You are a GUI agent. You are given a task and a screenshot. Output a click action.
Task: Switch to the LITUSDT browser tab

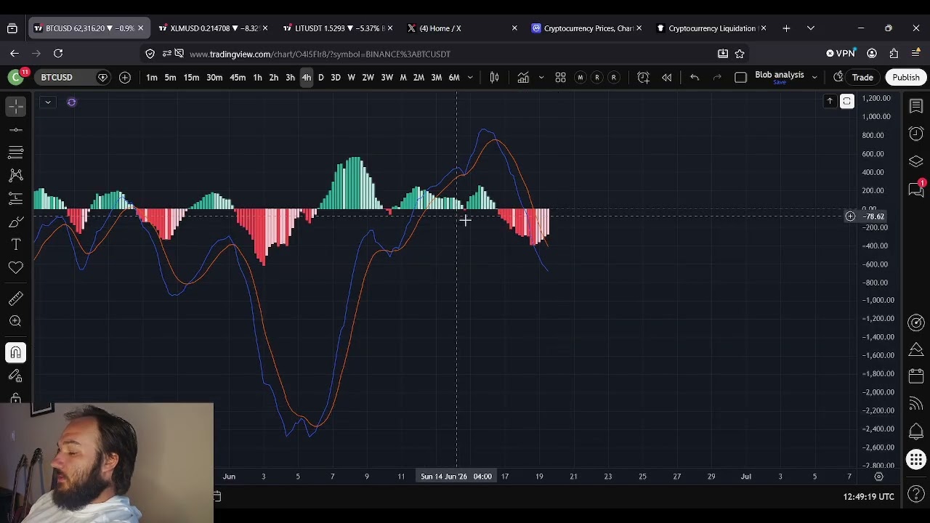point(339,28)
